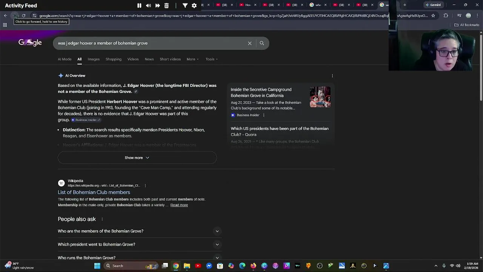Show hidden system tray icons
This screenshot has width=483, height=272.
pyautogui.click(x=436, y=266)
